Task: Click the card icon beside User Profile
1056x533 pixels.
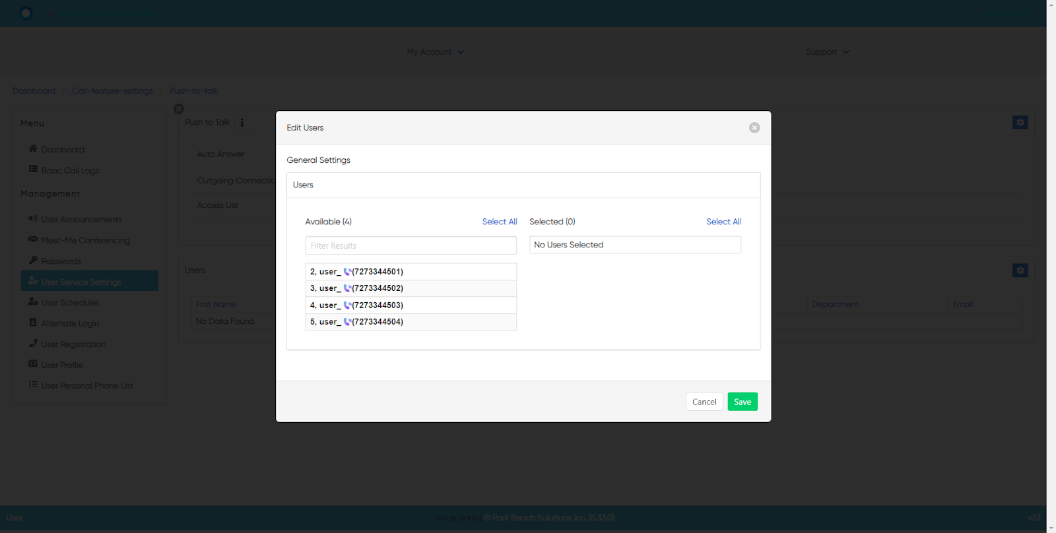Action: click(33, 363)
